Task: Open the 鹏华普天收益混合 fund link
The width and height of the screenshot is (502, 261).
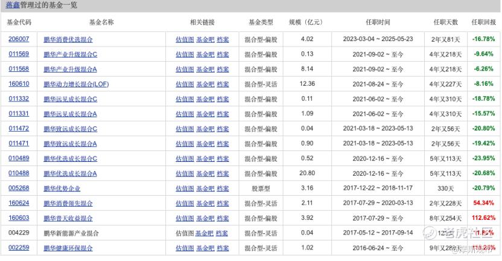Action: click(68, 218)
